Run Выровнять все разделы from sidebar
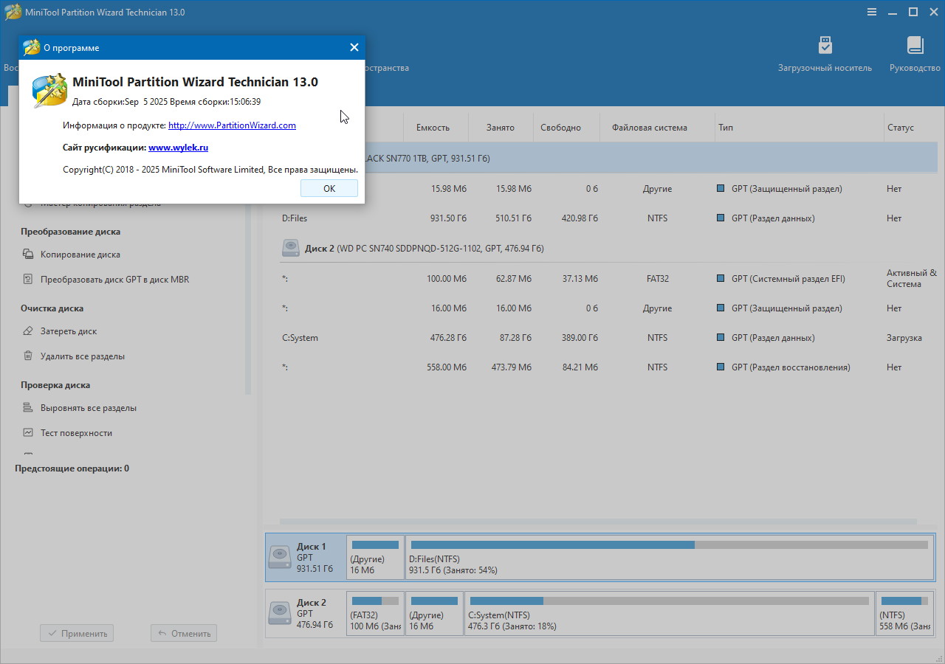Screen dimensions: 945x664 tap(88, 408)
